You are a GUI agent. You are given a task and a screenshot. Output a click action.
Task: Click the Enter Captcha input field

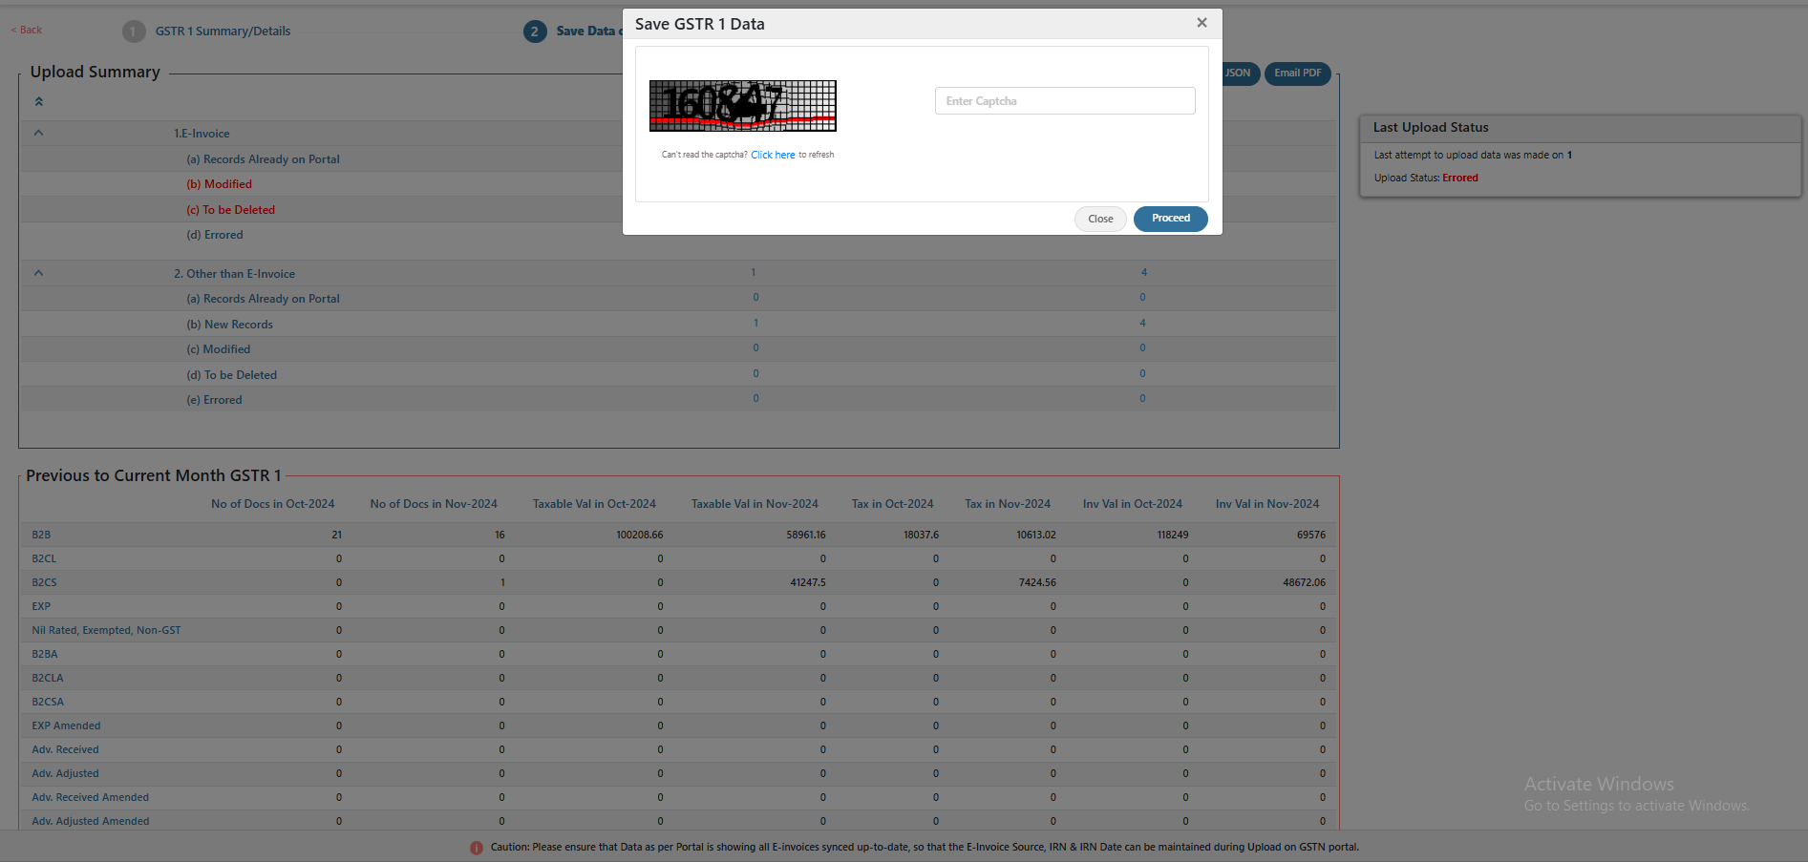1065,101
